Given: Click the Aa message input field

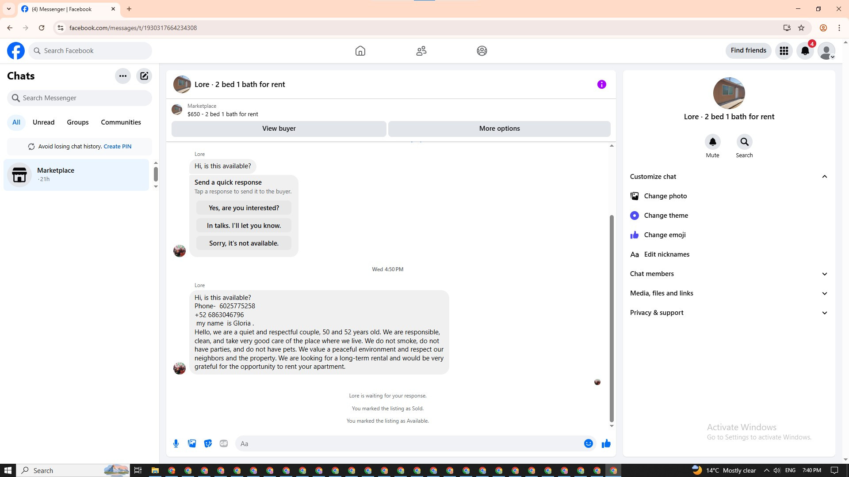Looking at the screenshot, I should (407, 443).
